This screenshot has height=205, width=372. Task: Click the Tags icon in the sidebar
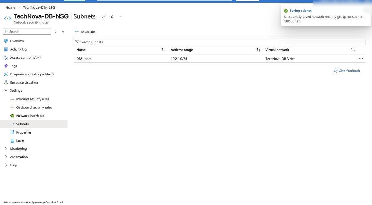tap(6, 66)
